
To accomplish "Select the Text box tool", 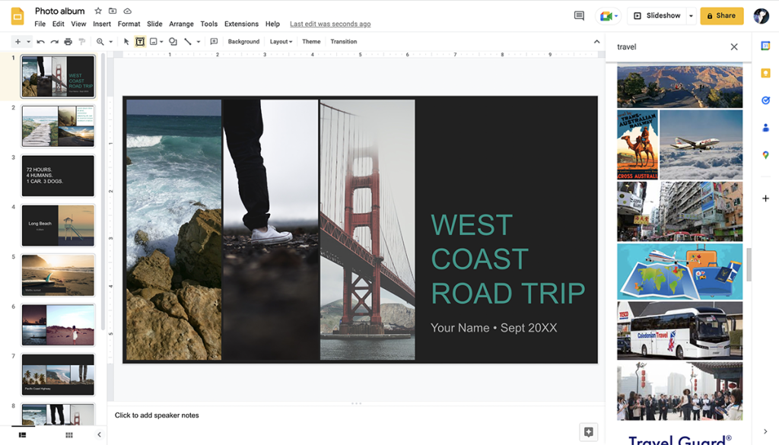I will [x=140, y=41].
